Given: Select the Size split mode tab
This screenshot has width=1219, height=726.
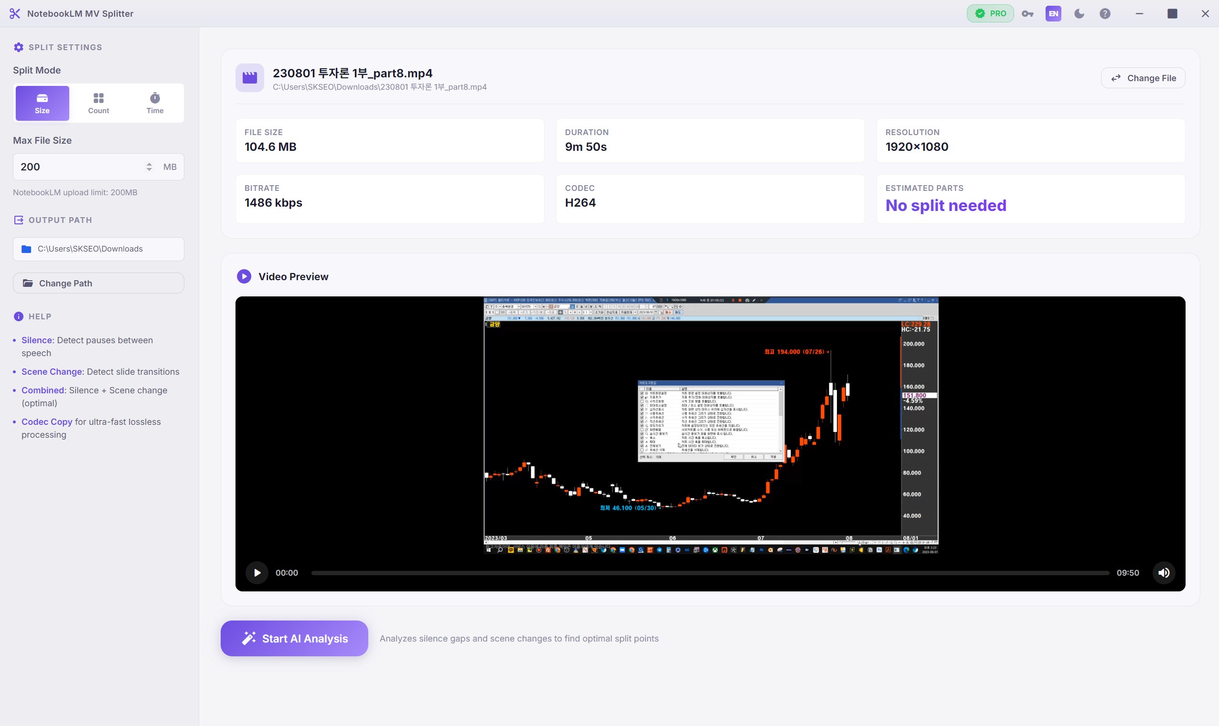Looking at the screenshot, I should [x=42, y=103].
